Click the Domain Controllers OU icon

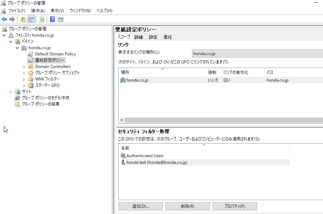pyautogui.click(x=30, y=67)
